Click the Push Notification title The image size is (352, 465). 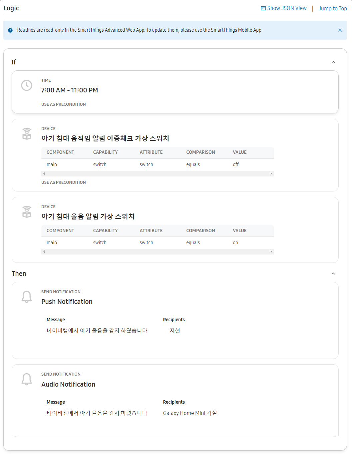67,302
